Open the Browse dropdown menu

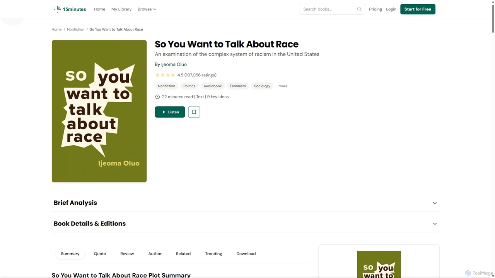147,9
